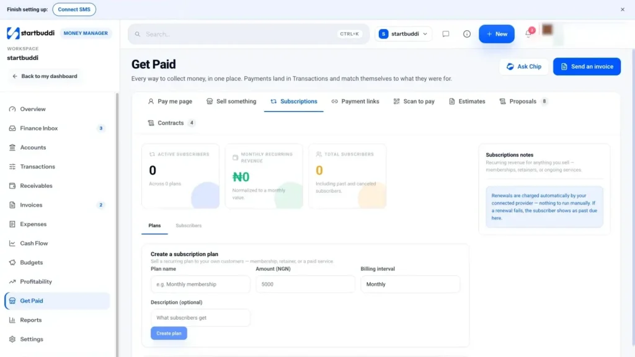635x357 pixels.
Task: Click the Create plan button
Action: [x=169, y=333]
